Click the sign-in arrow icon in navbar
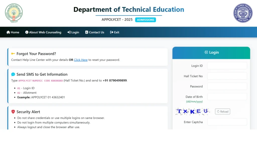 [x=69, y=32]
